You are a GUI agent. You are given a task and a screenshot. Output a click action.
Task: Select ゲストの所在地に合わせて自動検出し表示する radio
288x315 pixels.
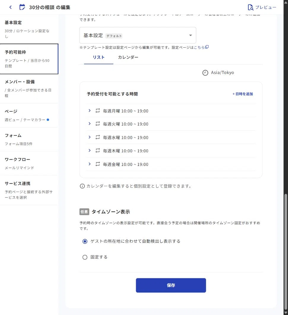tap(85, 241)
